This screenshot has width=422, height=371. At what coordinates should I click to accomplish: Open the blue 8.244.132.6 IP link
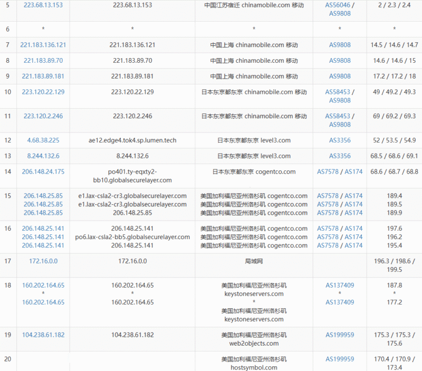(43, 156)
